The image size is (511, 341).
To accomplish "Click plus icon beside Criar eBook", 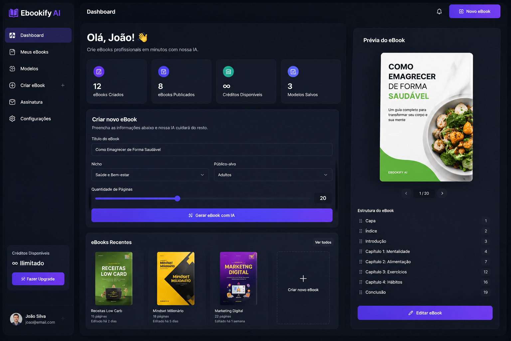I will pos(63,85).
